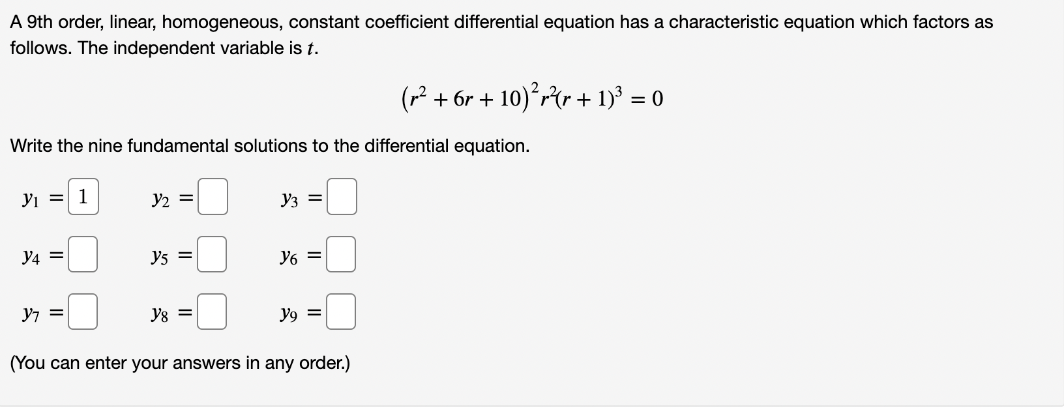Image resolution: width=1064 pixels, height=408 pixels.
Task: Click the y1 answer box containing 1
Action: pos(84,196)
